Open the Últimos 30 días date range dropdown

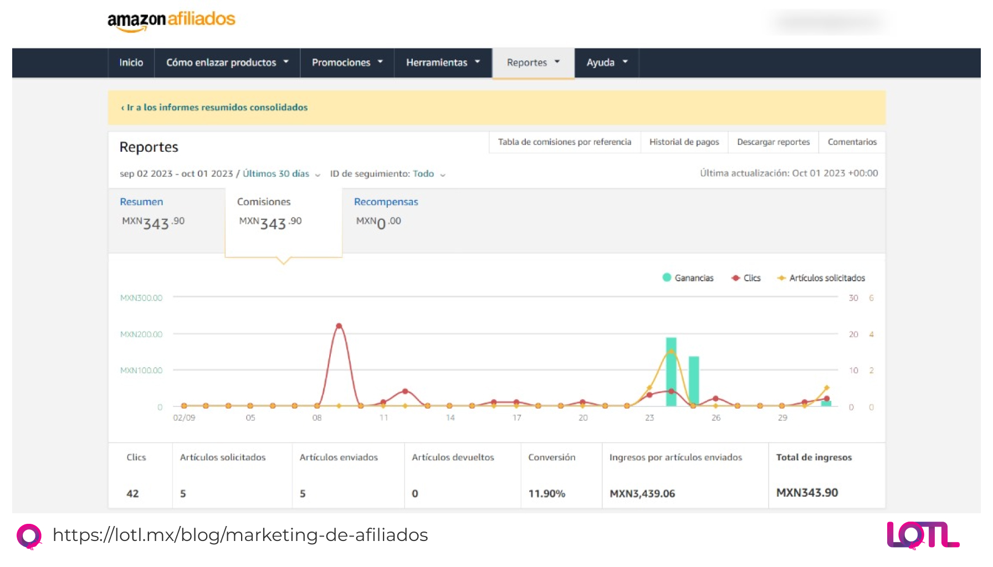pos(280,173)
